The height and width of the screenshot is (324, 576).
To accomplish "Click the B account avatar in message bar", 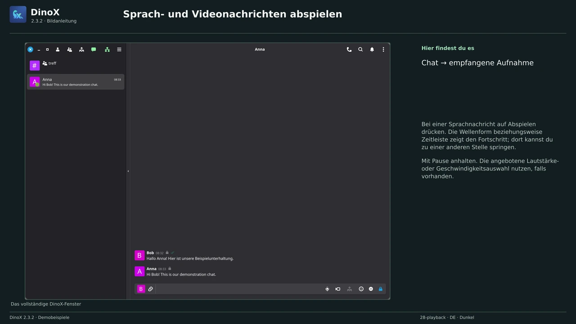I will tap(141, 289).
